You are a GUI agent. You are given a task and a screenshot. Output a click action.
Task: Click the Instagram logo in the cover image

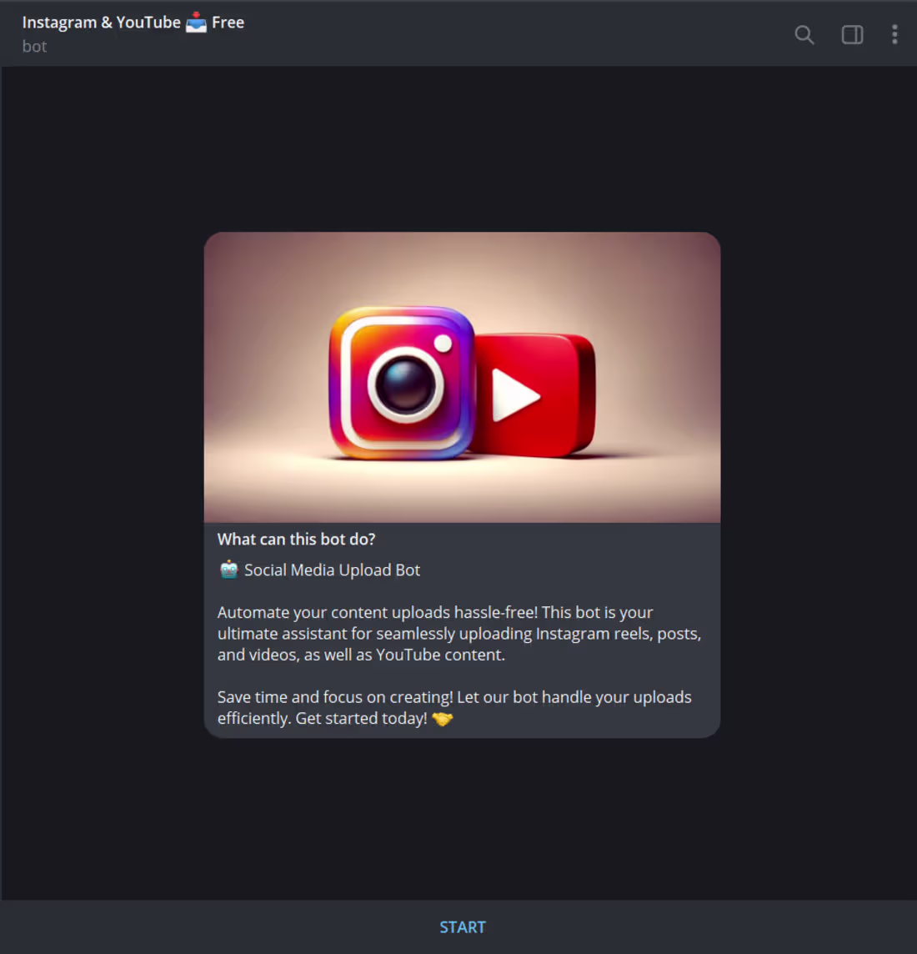coord(401,379)
